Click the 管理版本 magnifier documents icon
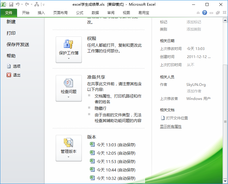 point(68,142)
